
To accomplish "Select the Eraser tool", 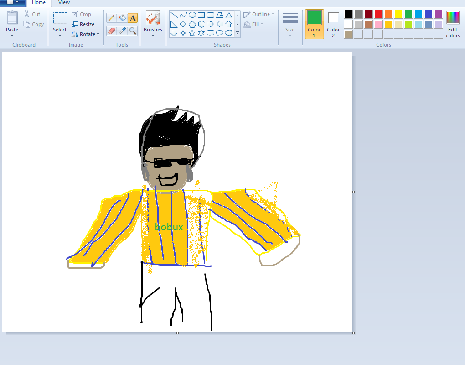I will pyautogui.click(x=112, y=31).
